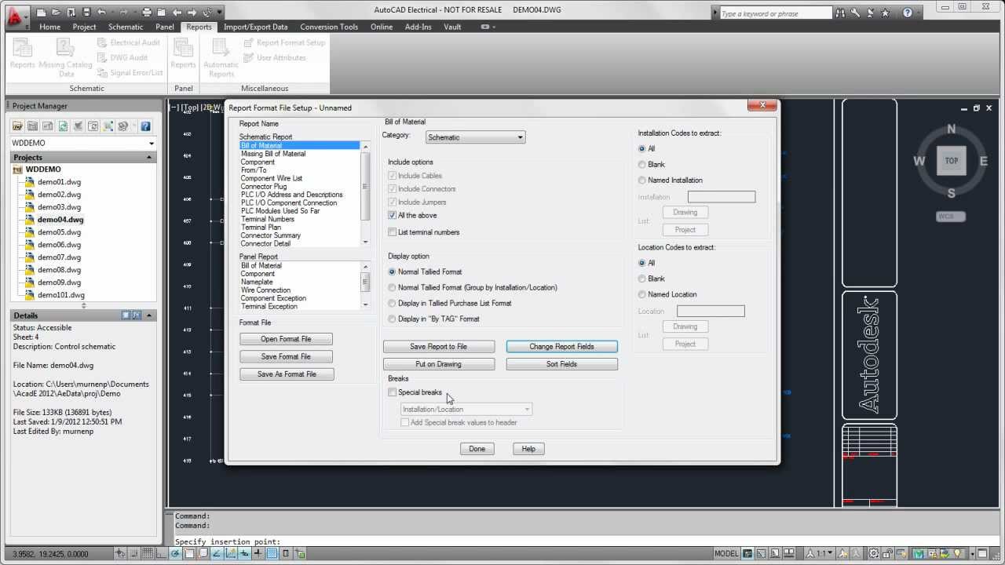Click the Save As Format File button

point(287,374)
